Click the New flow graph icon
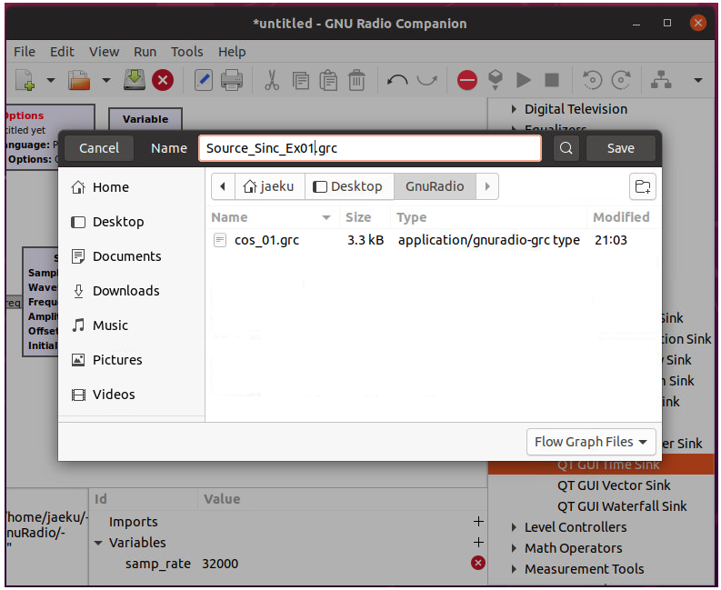 pyautogui.click(x=25, y=80)
